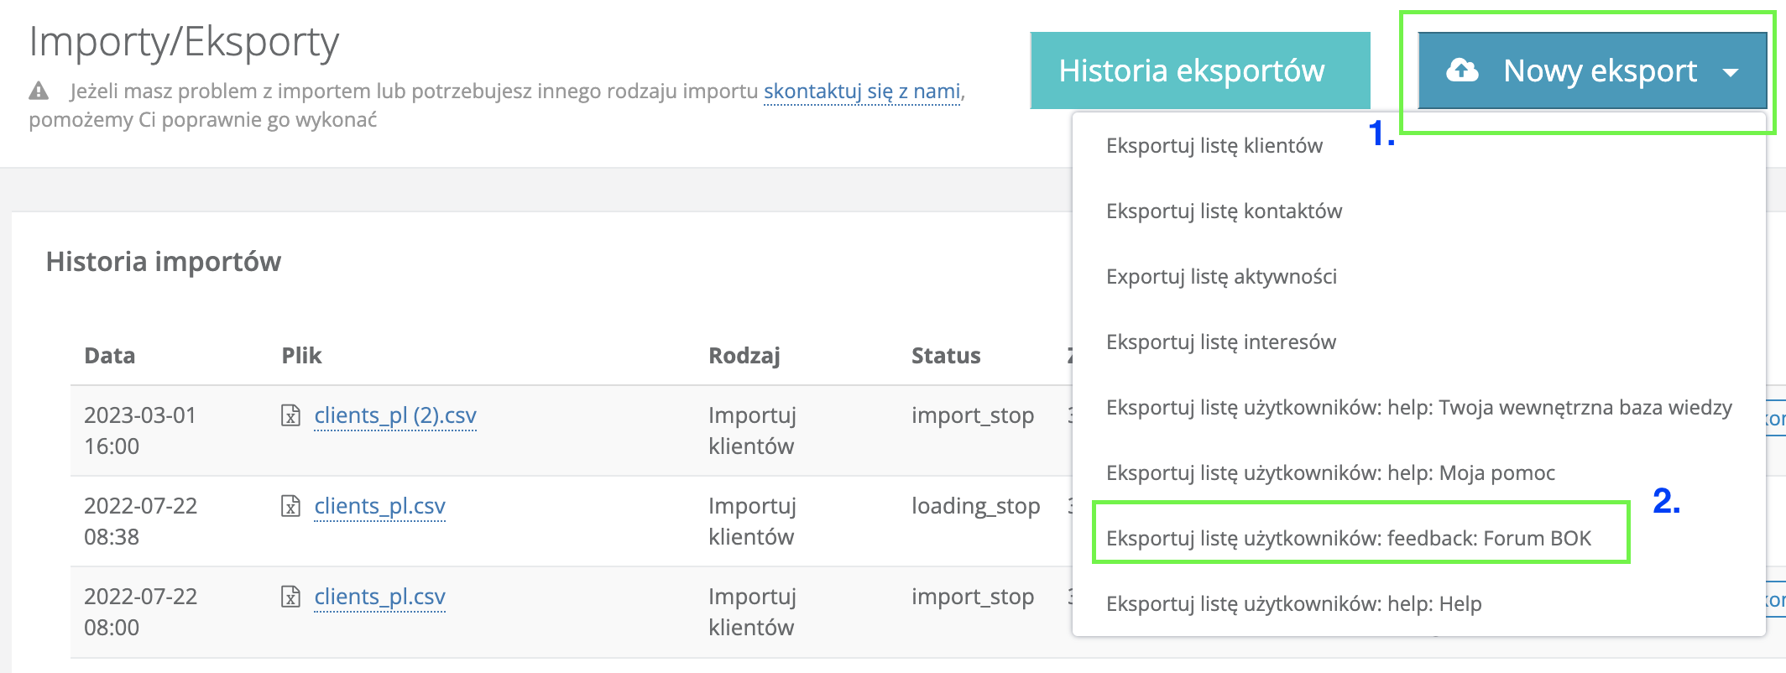Click import_stop status in the 08:00 row
This screenshot has height=673, width=1786.
coord(973,597)
